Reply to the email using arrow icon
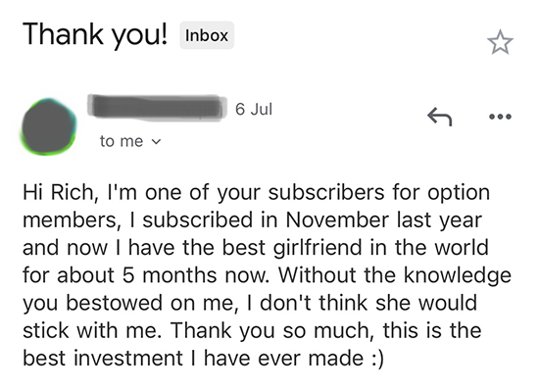The height and width of the screenshot is (389, 539). 439,117
